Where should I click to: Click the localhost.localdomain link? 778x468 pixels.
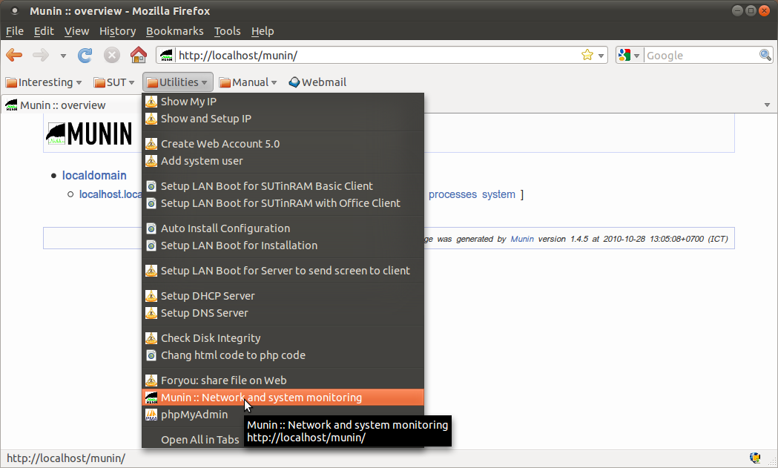pyautogui.click(x=111, y=194)
